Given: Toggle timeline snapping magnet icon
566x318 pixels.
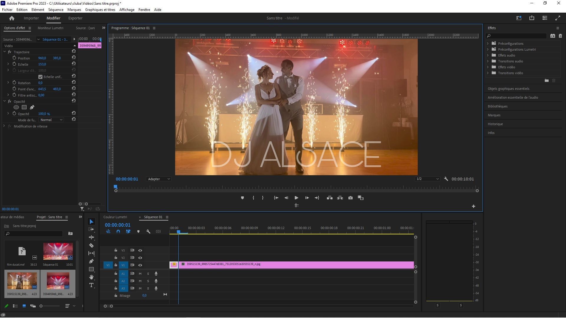Looking at the screenshot, I should point(118,232).
